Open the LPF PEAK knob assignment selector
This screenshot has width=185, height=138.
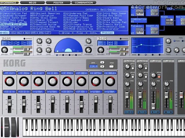click(24, 73)
